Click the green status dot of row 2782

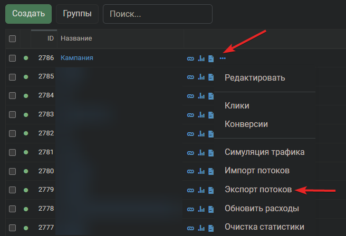(26, 133)
